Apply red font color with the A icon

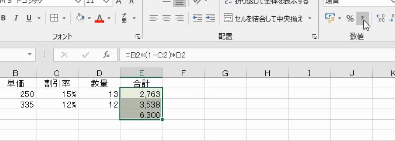point(100,18)
